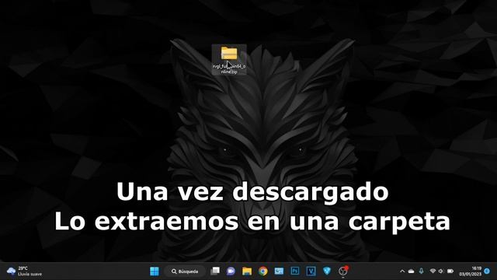Launch the purple video chat app
497x280 pixels.
click(x=231, y=271)
